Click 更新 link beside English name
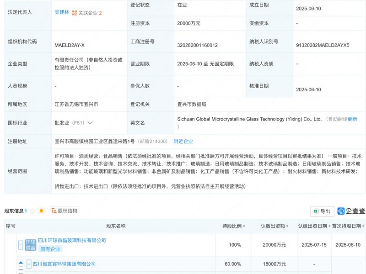This screenshot has height=274, width=366. click(352, 119)
